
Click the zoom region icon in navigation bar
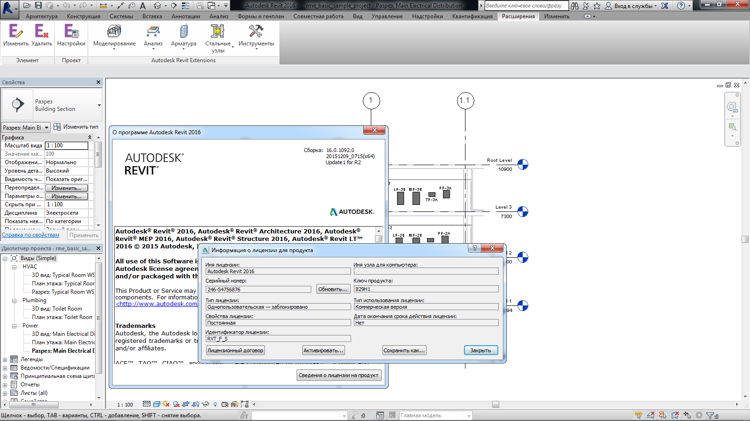(732, 127)
